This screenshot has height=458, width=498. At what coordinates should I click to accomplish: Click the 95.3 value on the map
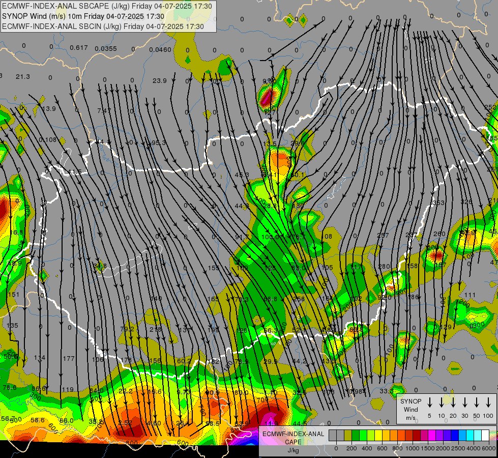pyautogui.click(x=159, y=142)
